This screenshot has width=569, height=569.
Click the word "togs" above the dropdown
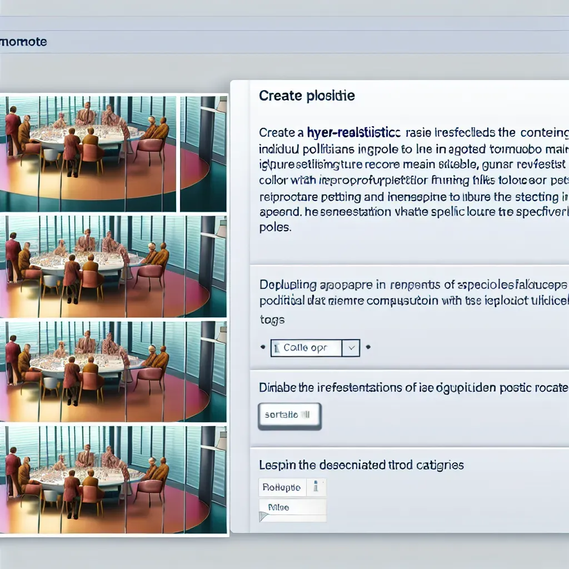tap(272, 320)
